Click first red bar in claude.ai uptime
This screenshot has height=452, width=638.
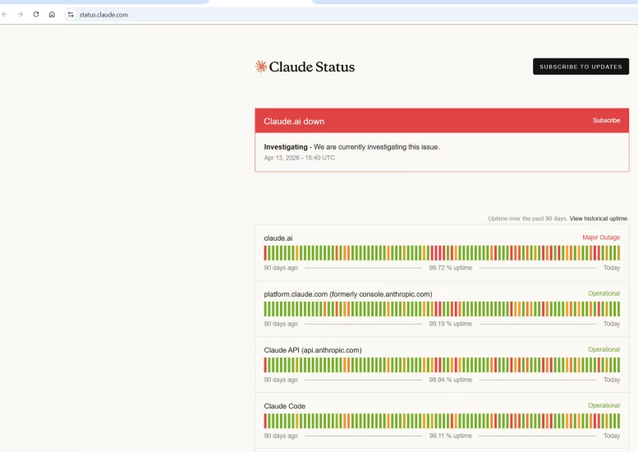point(266,253)
